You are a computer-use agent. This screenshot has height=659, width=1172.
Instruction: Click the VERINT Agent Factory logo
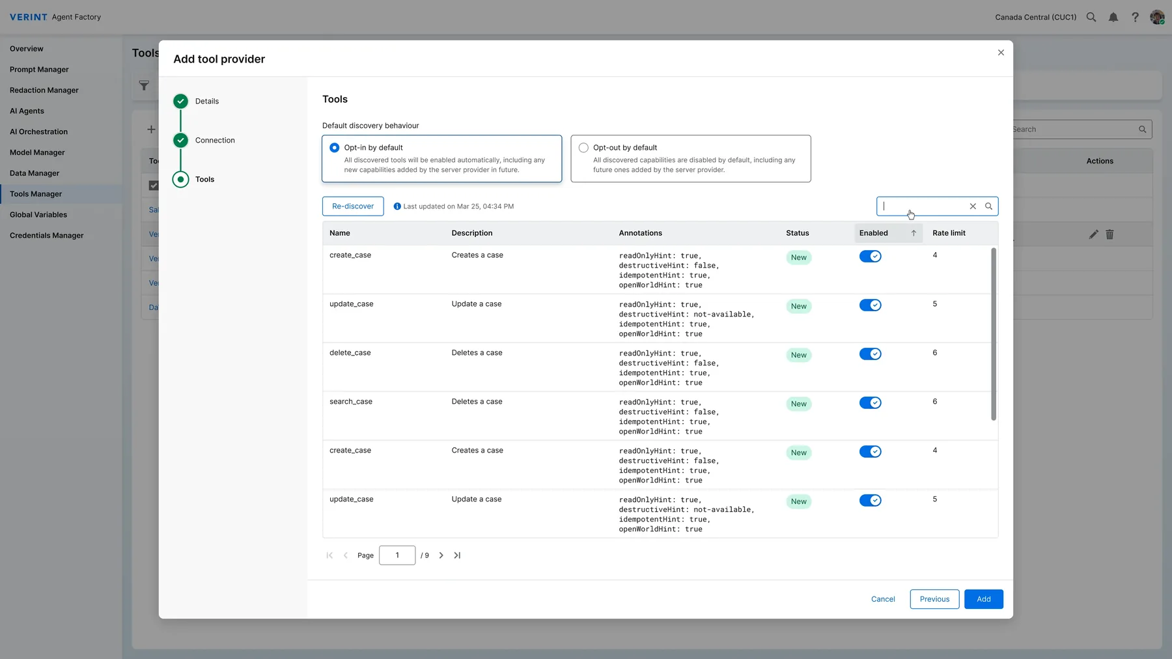pos(55,18)
